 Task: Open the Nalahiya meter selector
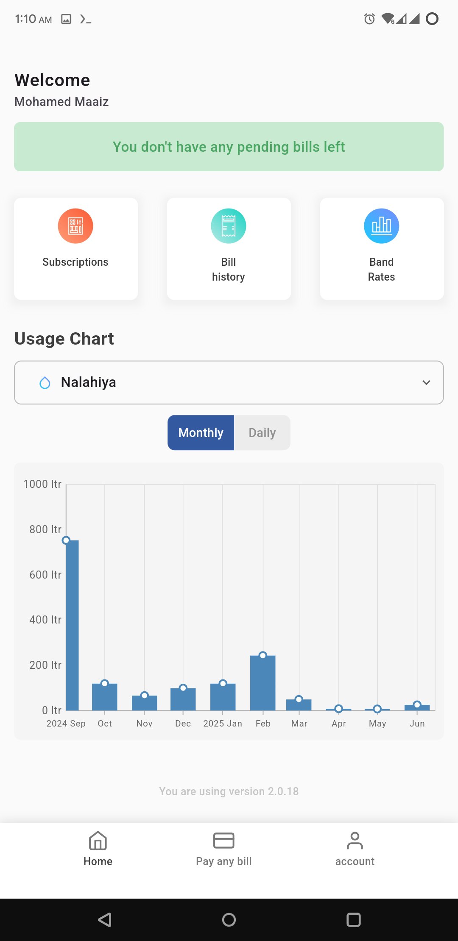229,382
